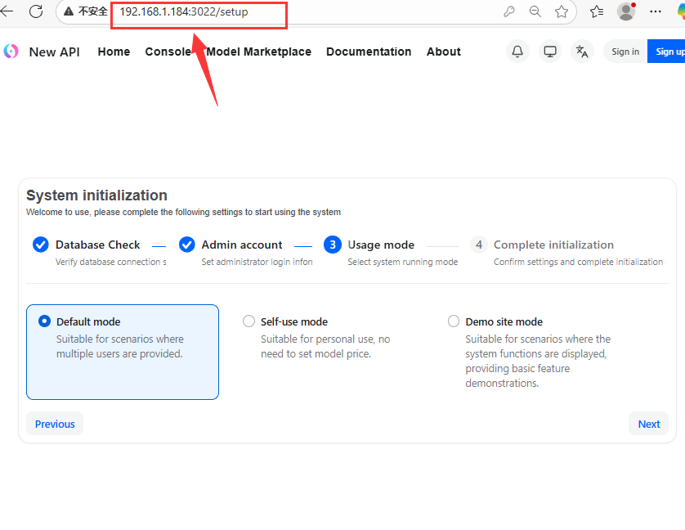Open the favorites list icon

[x=597, y=11]
